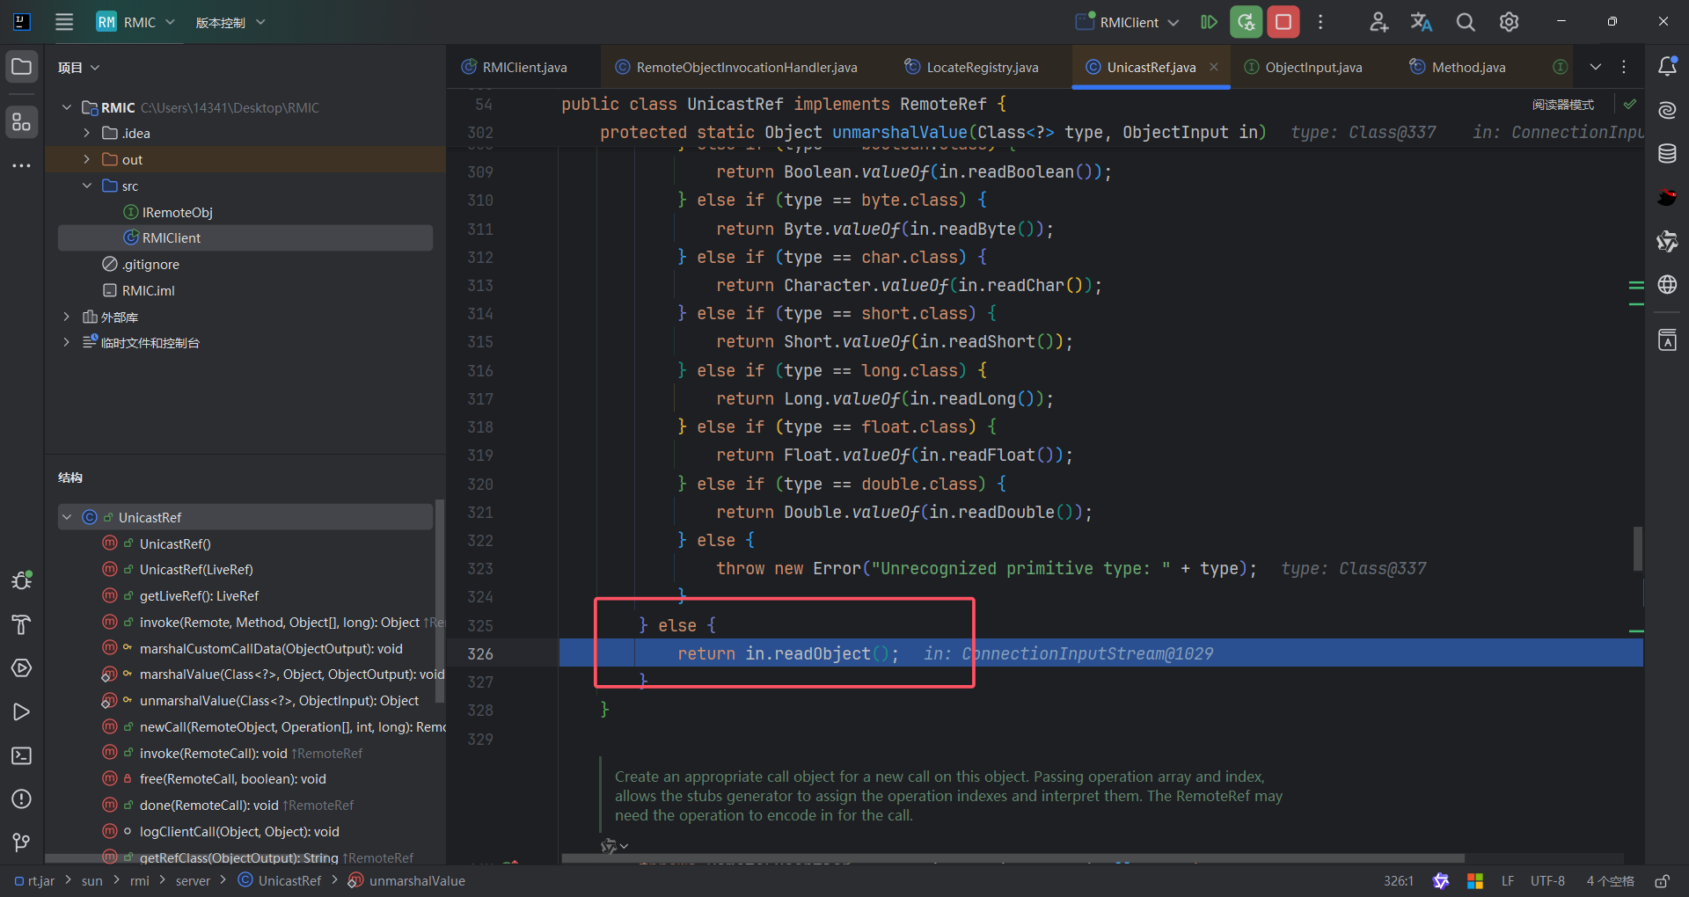This screenshot has width=1689, height=897.
Task: Collapse the RMIC project root
Action: point(67,107)
